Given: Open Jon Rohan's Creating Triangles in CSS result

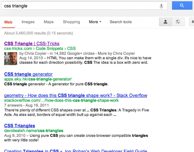Looking at the screenshot, I should coord(76,151).
